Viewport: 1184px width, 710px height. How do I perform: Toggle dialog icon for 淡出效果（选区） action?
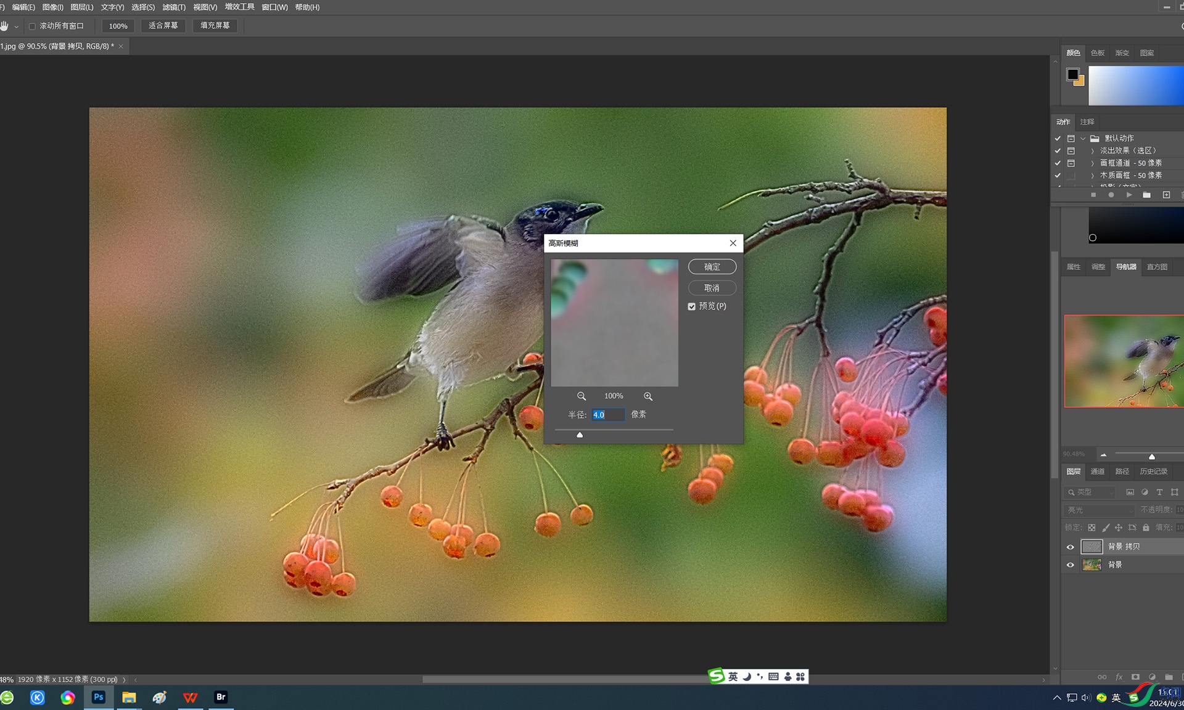(1071, 151)
